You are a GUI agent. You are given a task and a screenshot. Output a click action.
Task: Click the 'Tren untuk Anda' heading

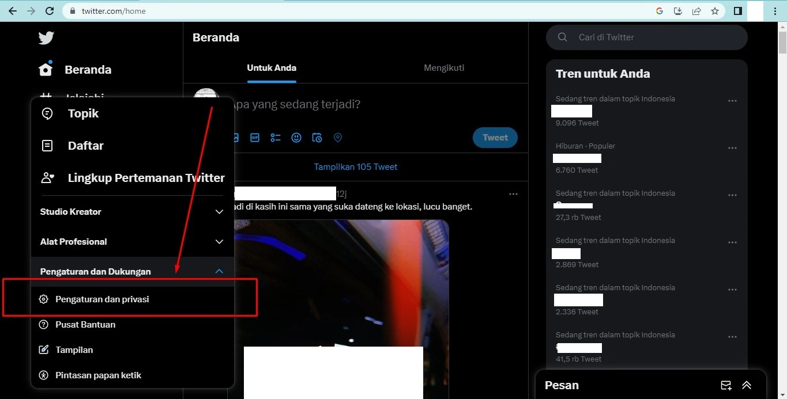tap(603, 74)
